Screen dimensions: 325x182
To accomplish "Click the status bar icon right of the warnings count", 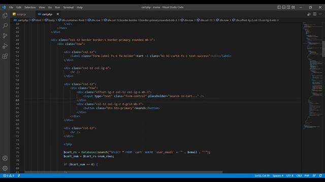I will coord(19,176).
